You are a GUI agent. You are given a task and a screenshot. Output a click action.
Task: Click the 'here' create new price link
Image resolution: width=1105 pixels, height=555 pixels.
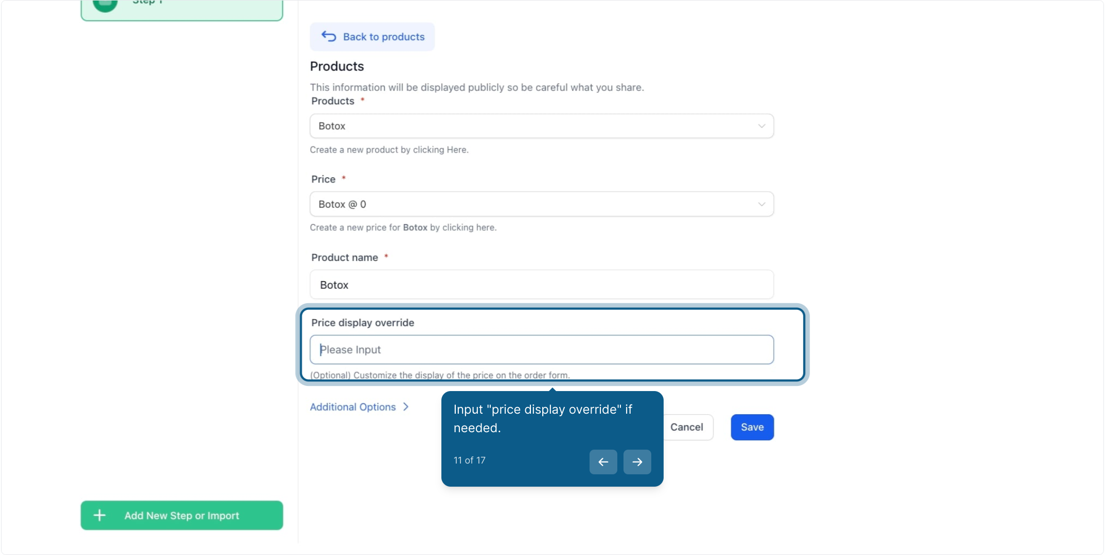point(485,227)
